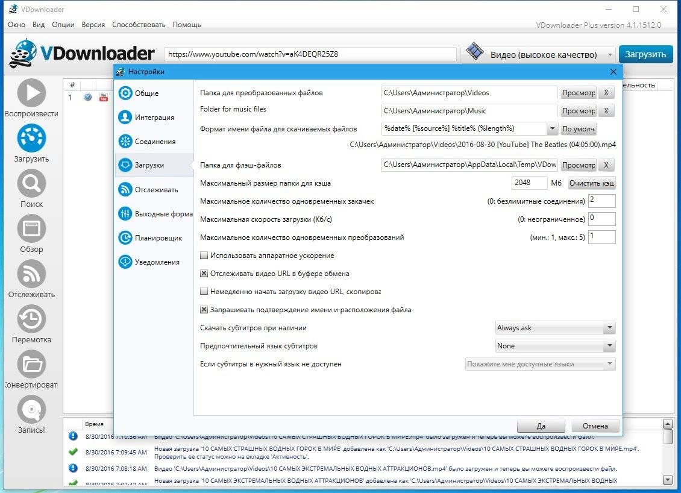This screenshot has width=681, height=493.
Task: Clear the flash files folder with X
Action: [x=606, y=165]
